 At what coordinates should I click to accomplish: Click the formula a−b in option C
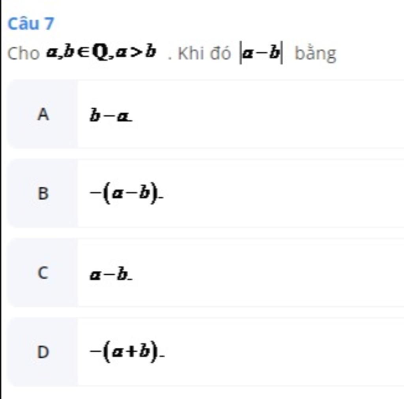(x=111, y=274)
